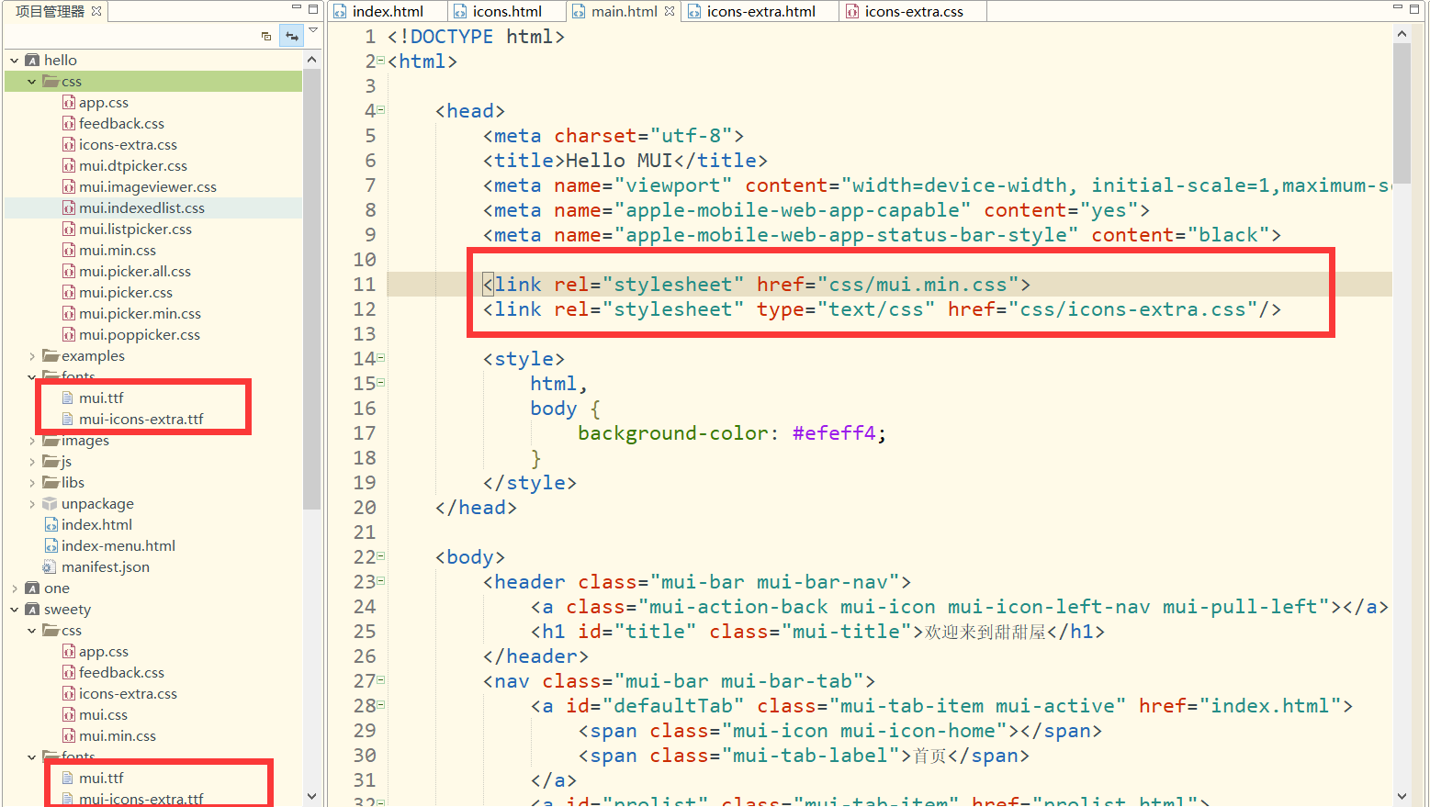Select the main.html editor tab
The height and width of the screenshot is (807, 1430).
coord(624,11)
